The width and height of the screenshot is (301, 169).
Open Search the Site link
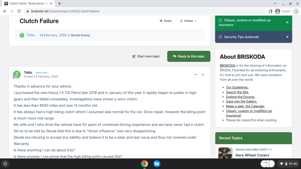(237, 92)
